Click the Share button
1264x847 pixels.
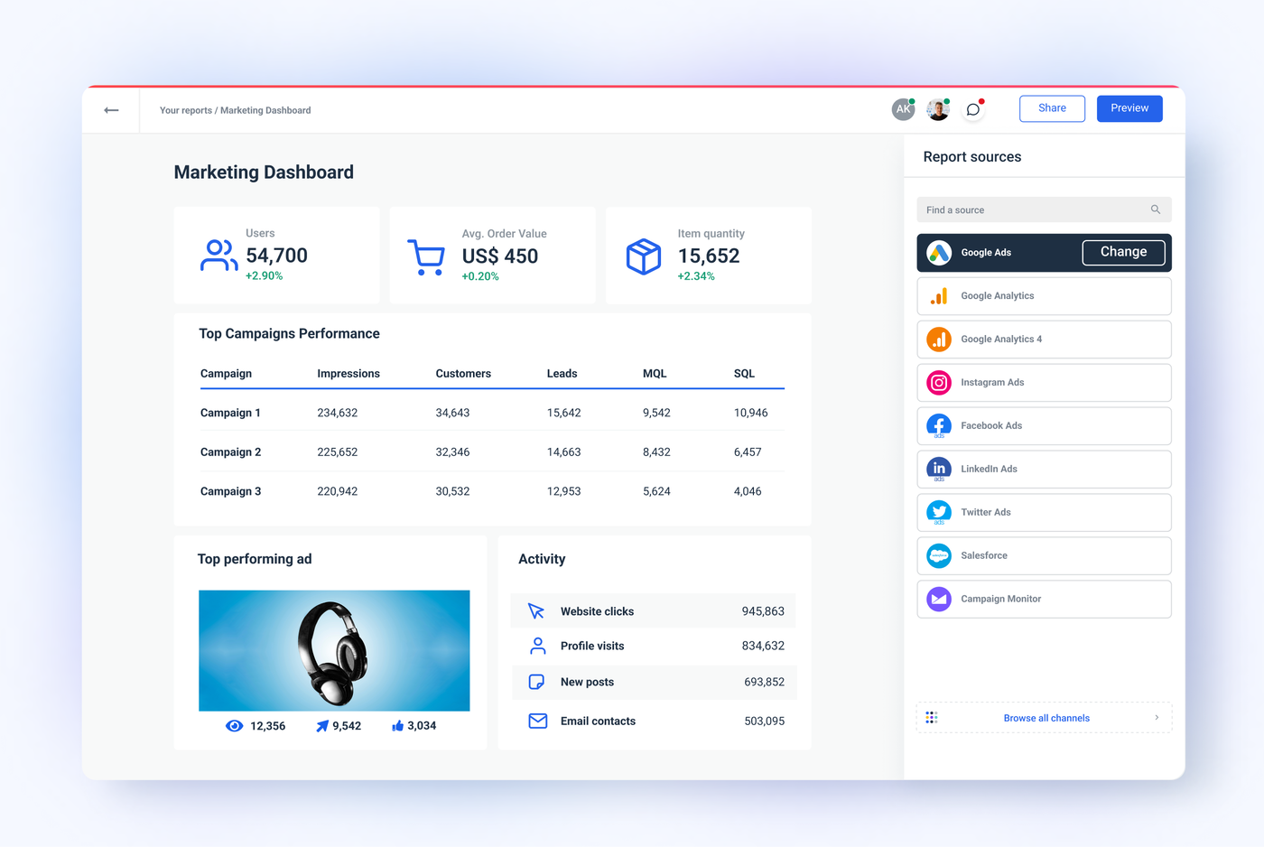click(x=1051, y=107)
